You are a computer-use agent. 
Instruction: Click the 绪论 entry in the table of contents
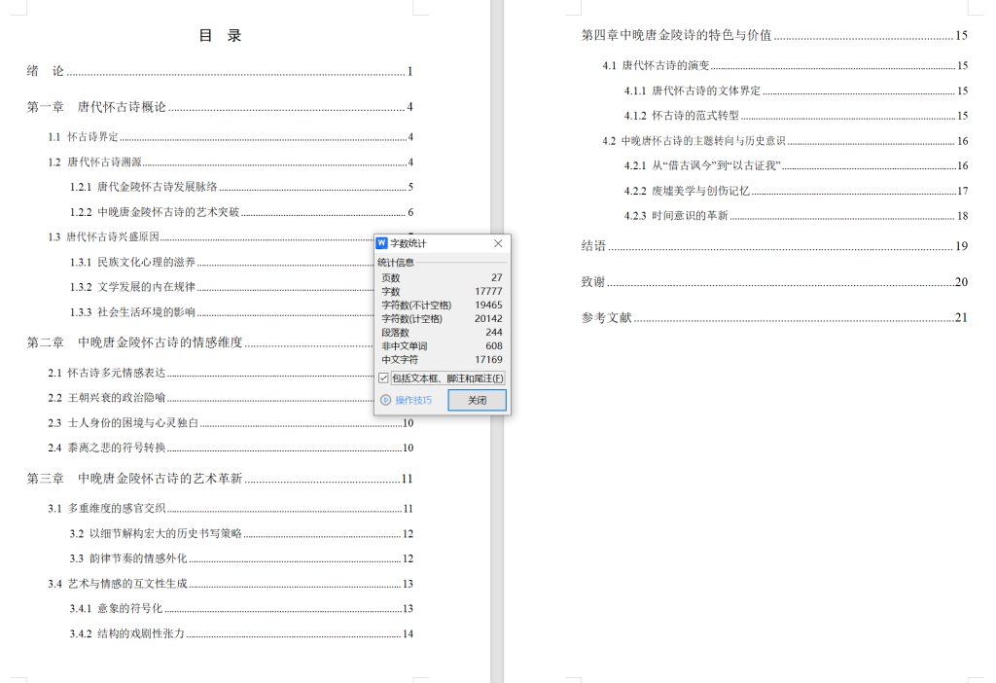[x=44, y=70]
